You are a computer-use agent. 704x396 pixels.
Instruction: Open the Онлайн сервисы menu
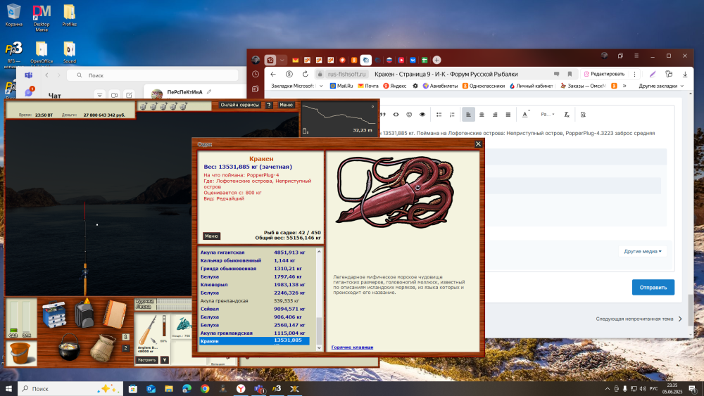pyautogui.click(x=239, y=105)
